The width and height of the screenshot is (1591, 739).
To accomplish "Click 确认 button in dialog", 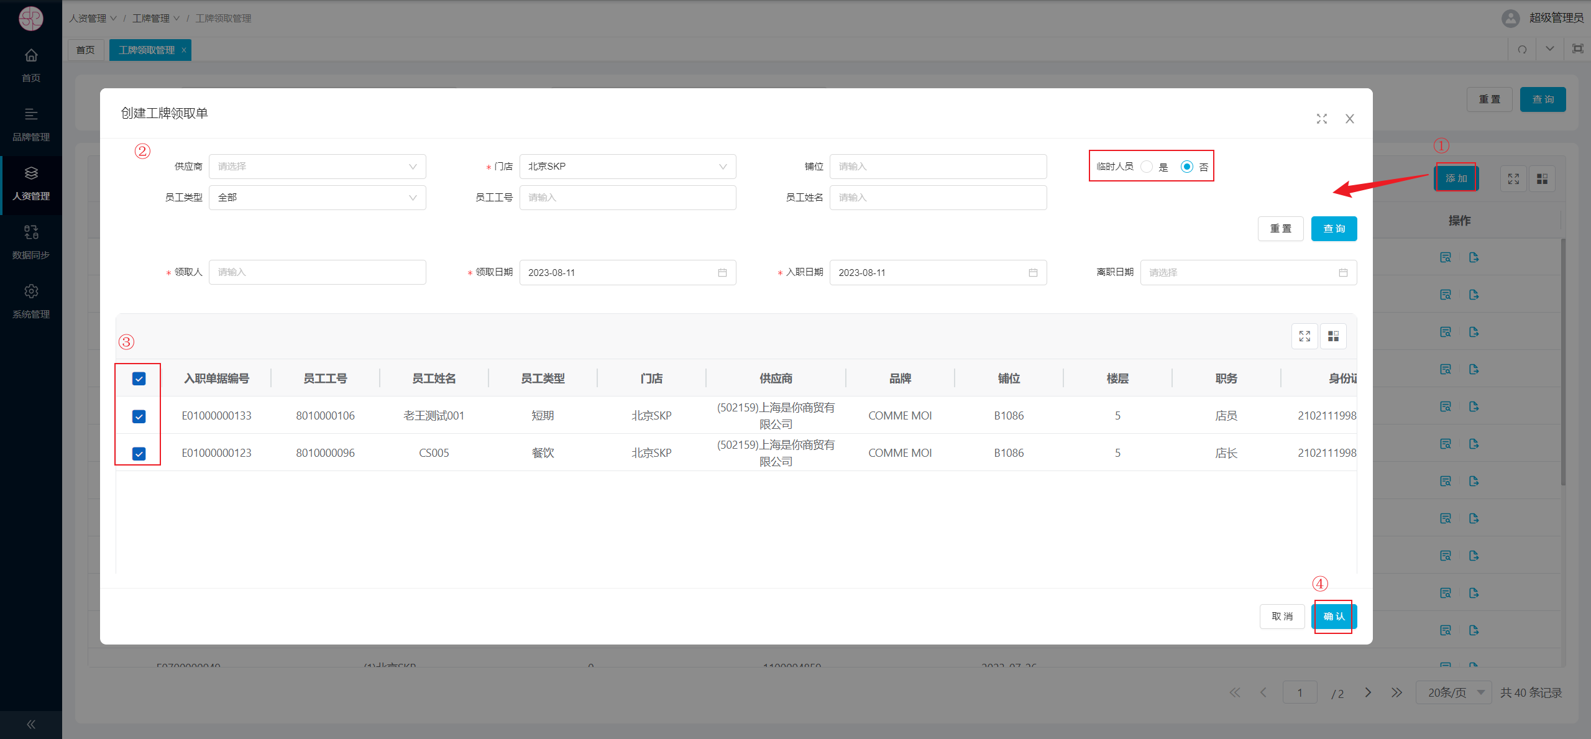I will [x=1334, y=616].
